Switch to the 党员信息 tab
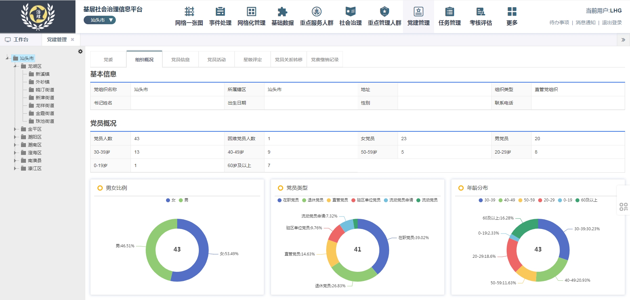The width and height of the screenshot is (630, 300). [180, 59]
